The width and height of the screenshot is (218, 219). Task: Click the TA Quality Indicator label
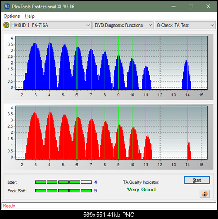pos(141,182)
